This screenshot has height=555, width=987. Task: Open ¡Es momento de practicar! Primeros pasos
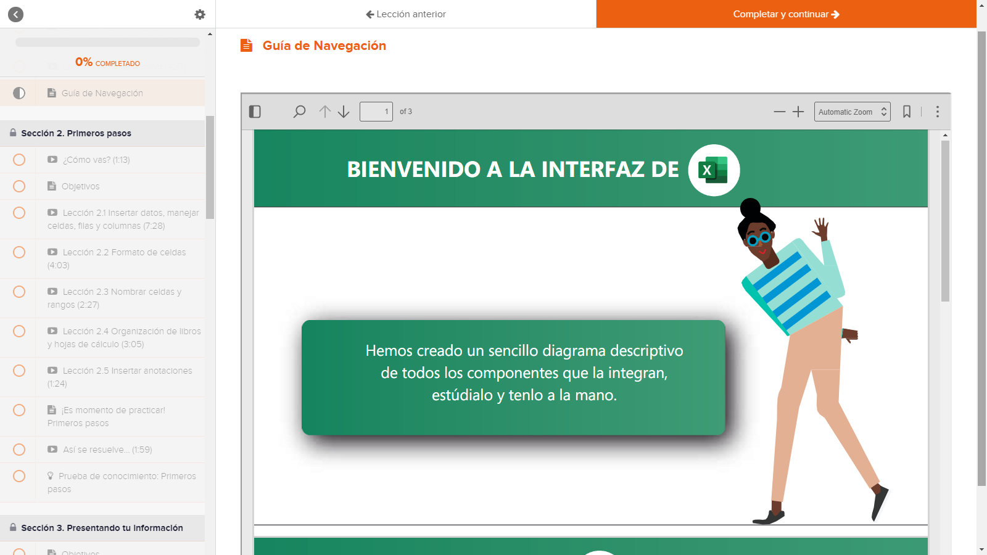(x=102, y=416)
